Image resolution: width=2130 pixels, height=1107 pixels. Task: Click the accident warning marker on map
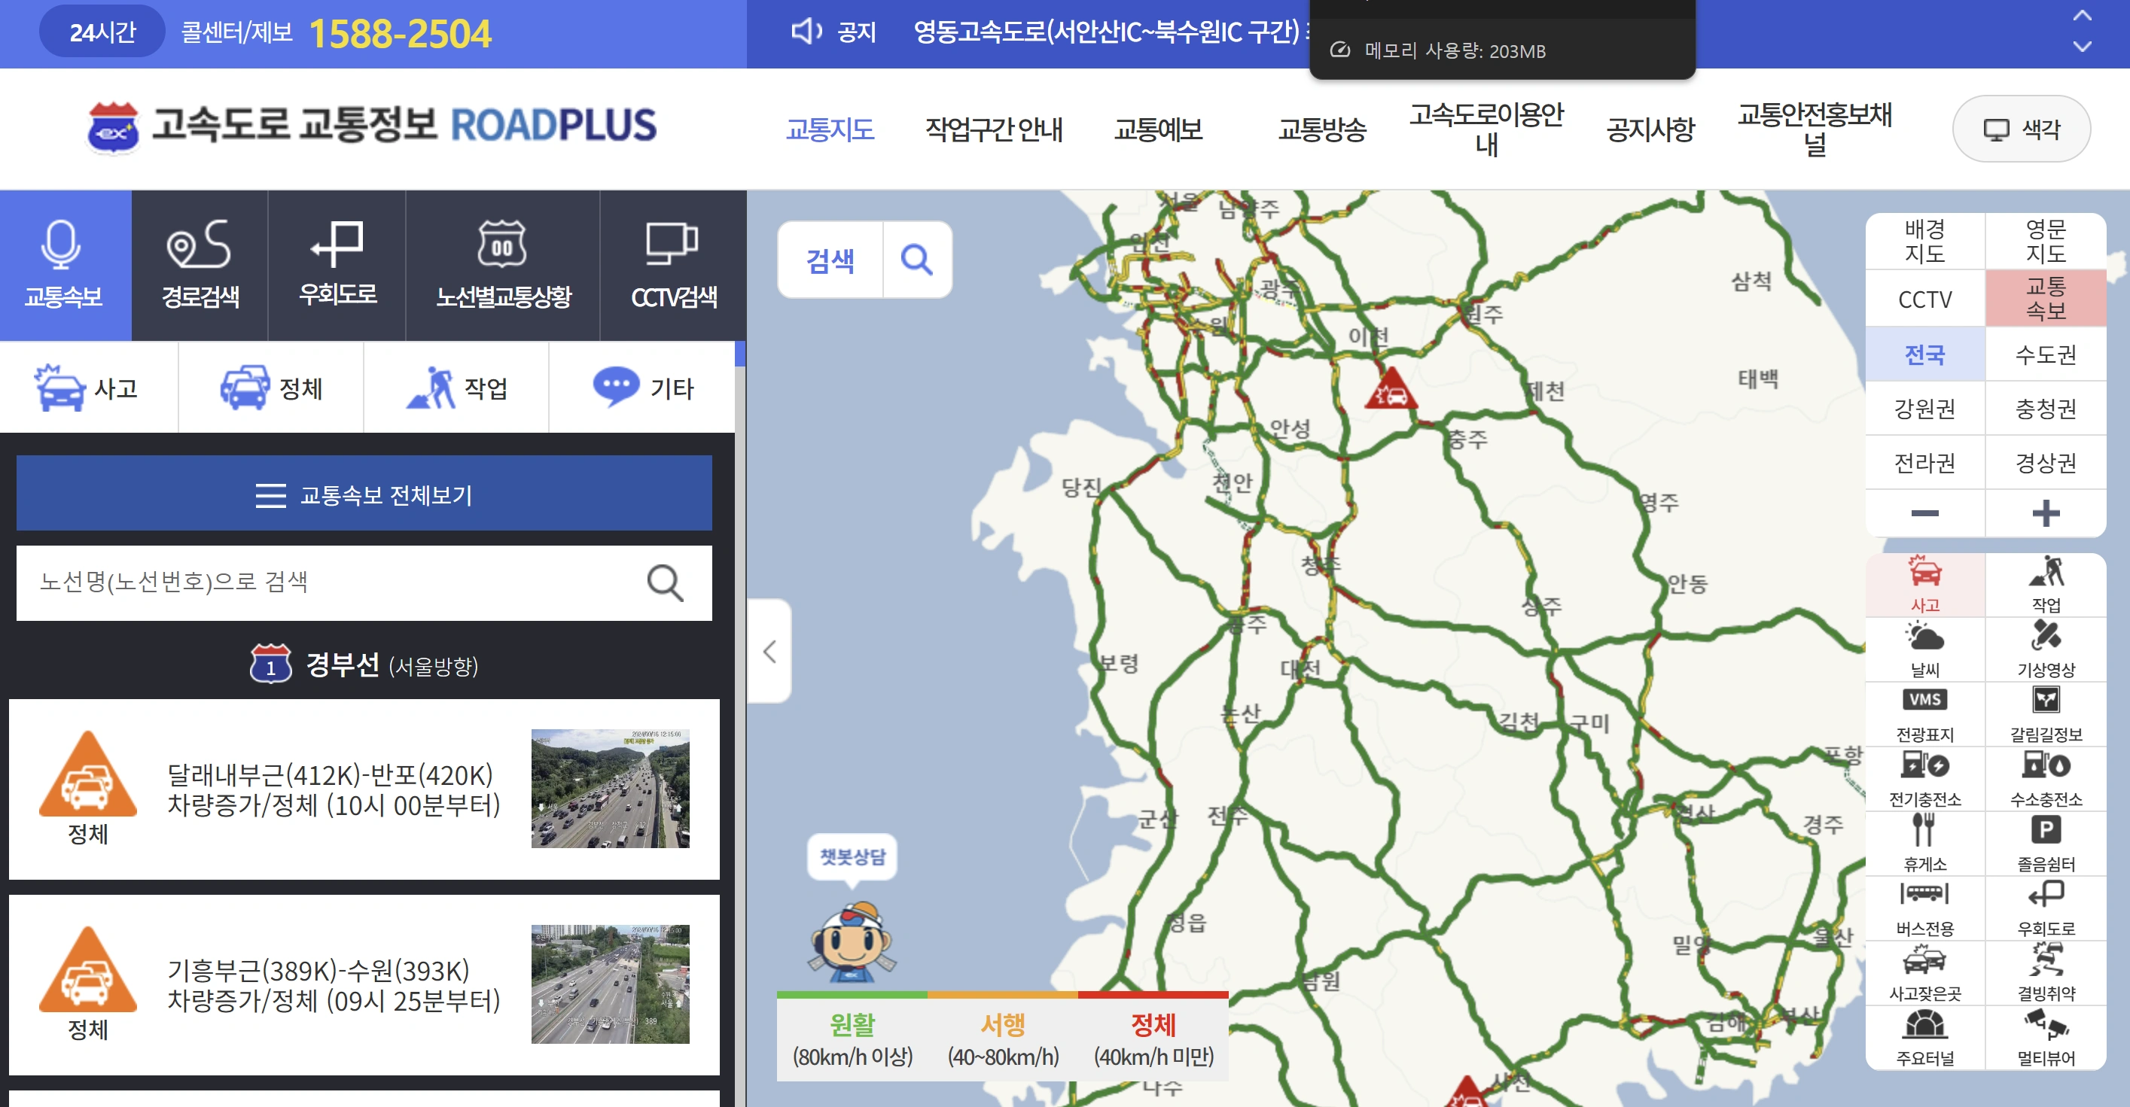pyautogui.click(x=1391, y=391)
